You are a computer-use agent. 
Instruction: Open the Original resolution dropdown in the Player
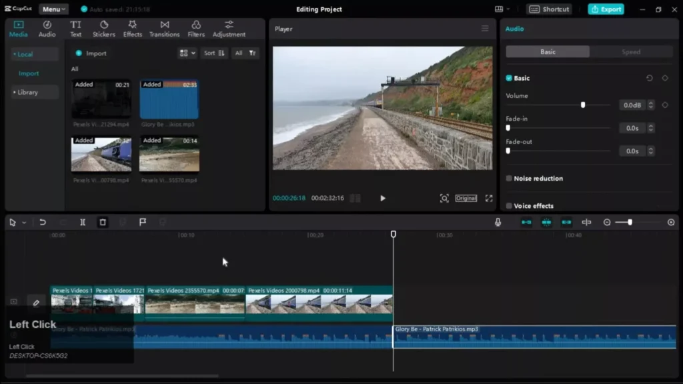pyautogui.click(x=466, y=198)
